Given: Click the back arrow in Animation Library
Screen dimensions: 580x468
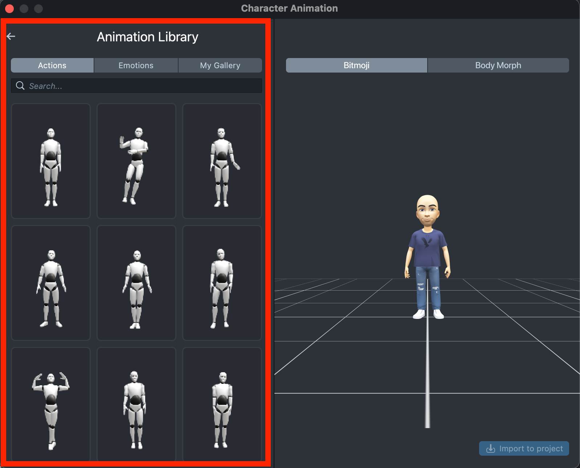Looking at the screenshot, I should click(11, 36).
